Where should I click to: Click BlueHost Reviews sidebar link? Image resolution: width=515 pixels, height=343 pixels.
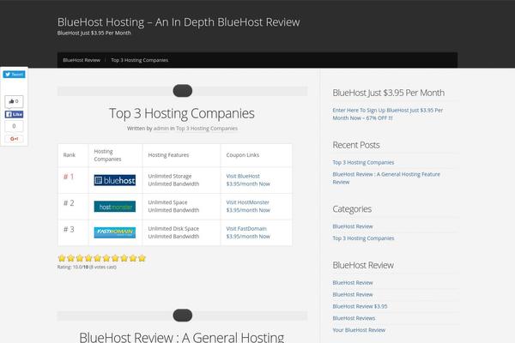point(354,318)
